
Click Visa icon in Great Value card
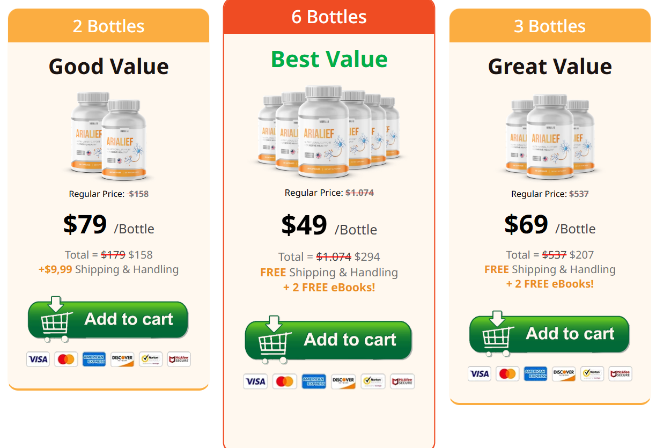480,374
